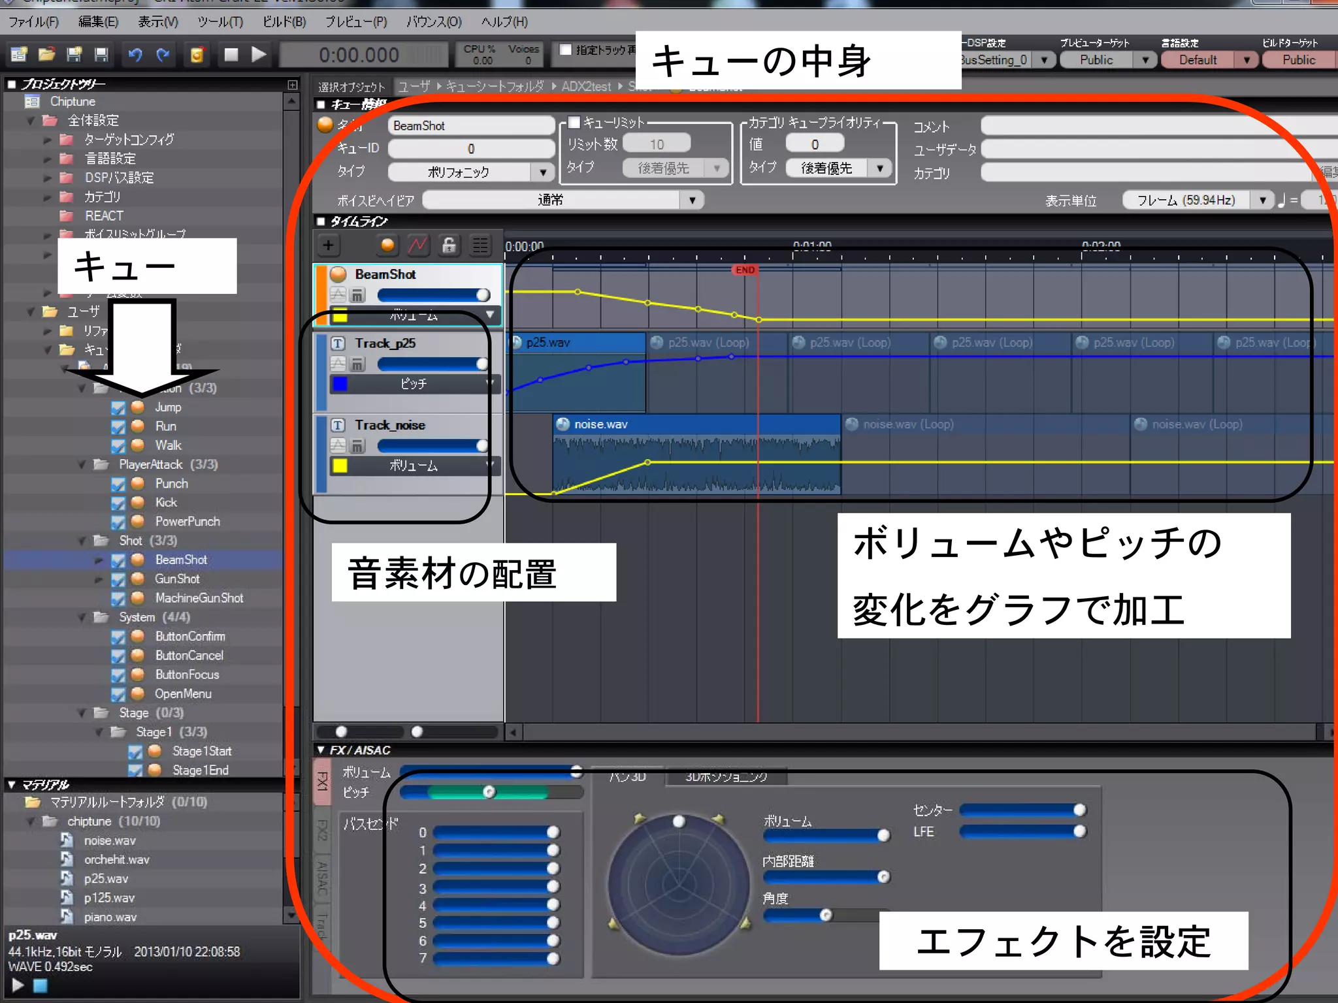Image resolution: width=1338 pixels, height=1003 pixels.
Task: Click the New Project toolbar icon
Action: [19, 55]
